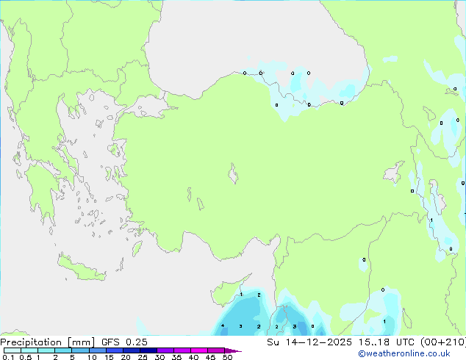Viewport: 466px width, 360px height.
Task: Open the ©weatheronline.co.uk link
Action: [404, 353]
